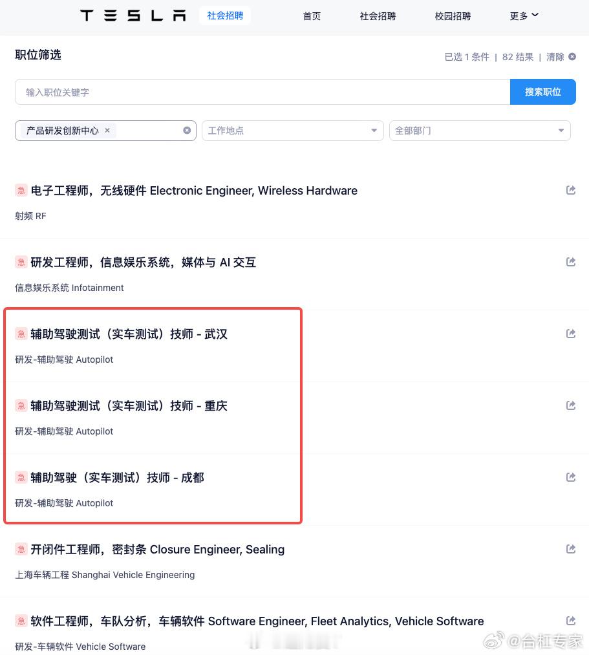589x655 pixels.
Task: Open the 首页 nav item
Action: pos(312,16)
